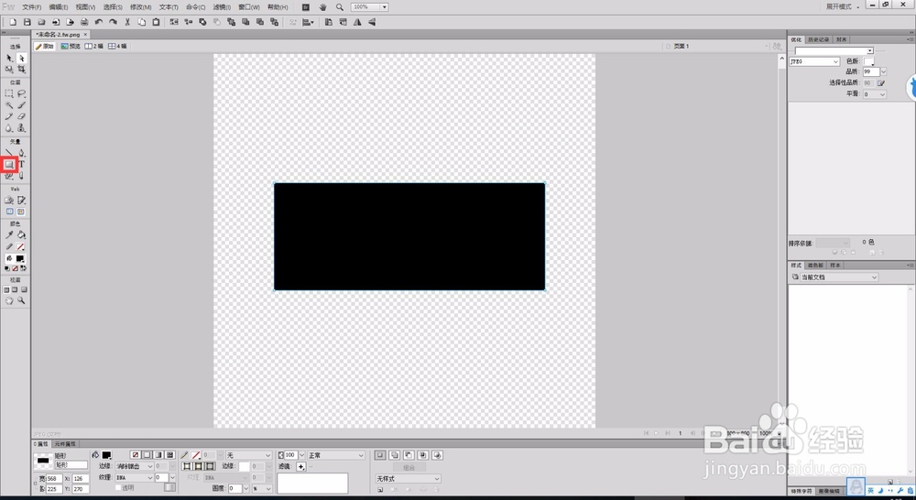Open the File menu

[31, 7]
